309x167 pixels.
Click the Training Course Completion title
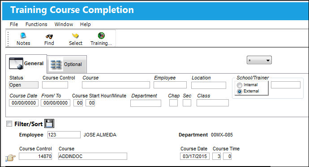72,10
